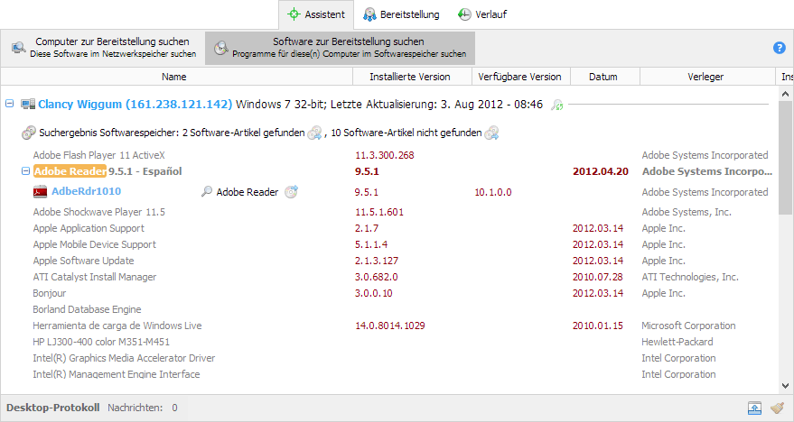Click the expand protocol panel icon
The width and height of the screenshot is (794, 422).
pyautogui.click(x=754, y=408)
